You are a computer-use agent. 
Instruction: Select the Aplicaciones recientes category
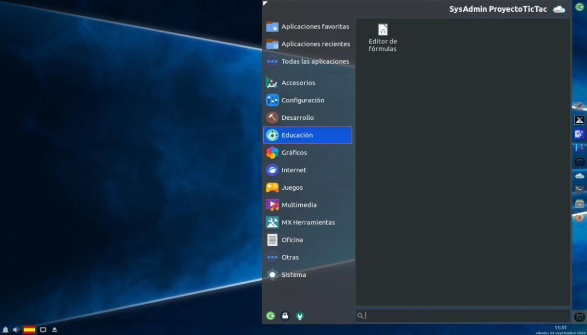tap(308, 44)
